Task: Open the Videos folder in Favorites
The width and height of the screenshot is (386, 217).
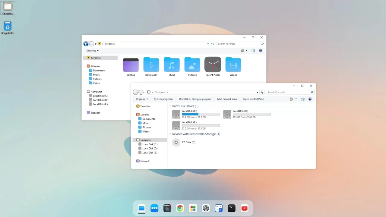Action: point(233,65)
